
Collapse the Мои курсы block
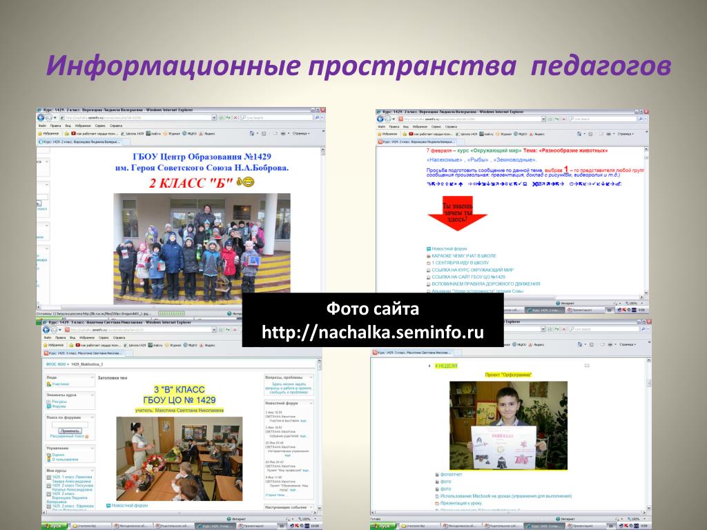tap(93, 470)
